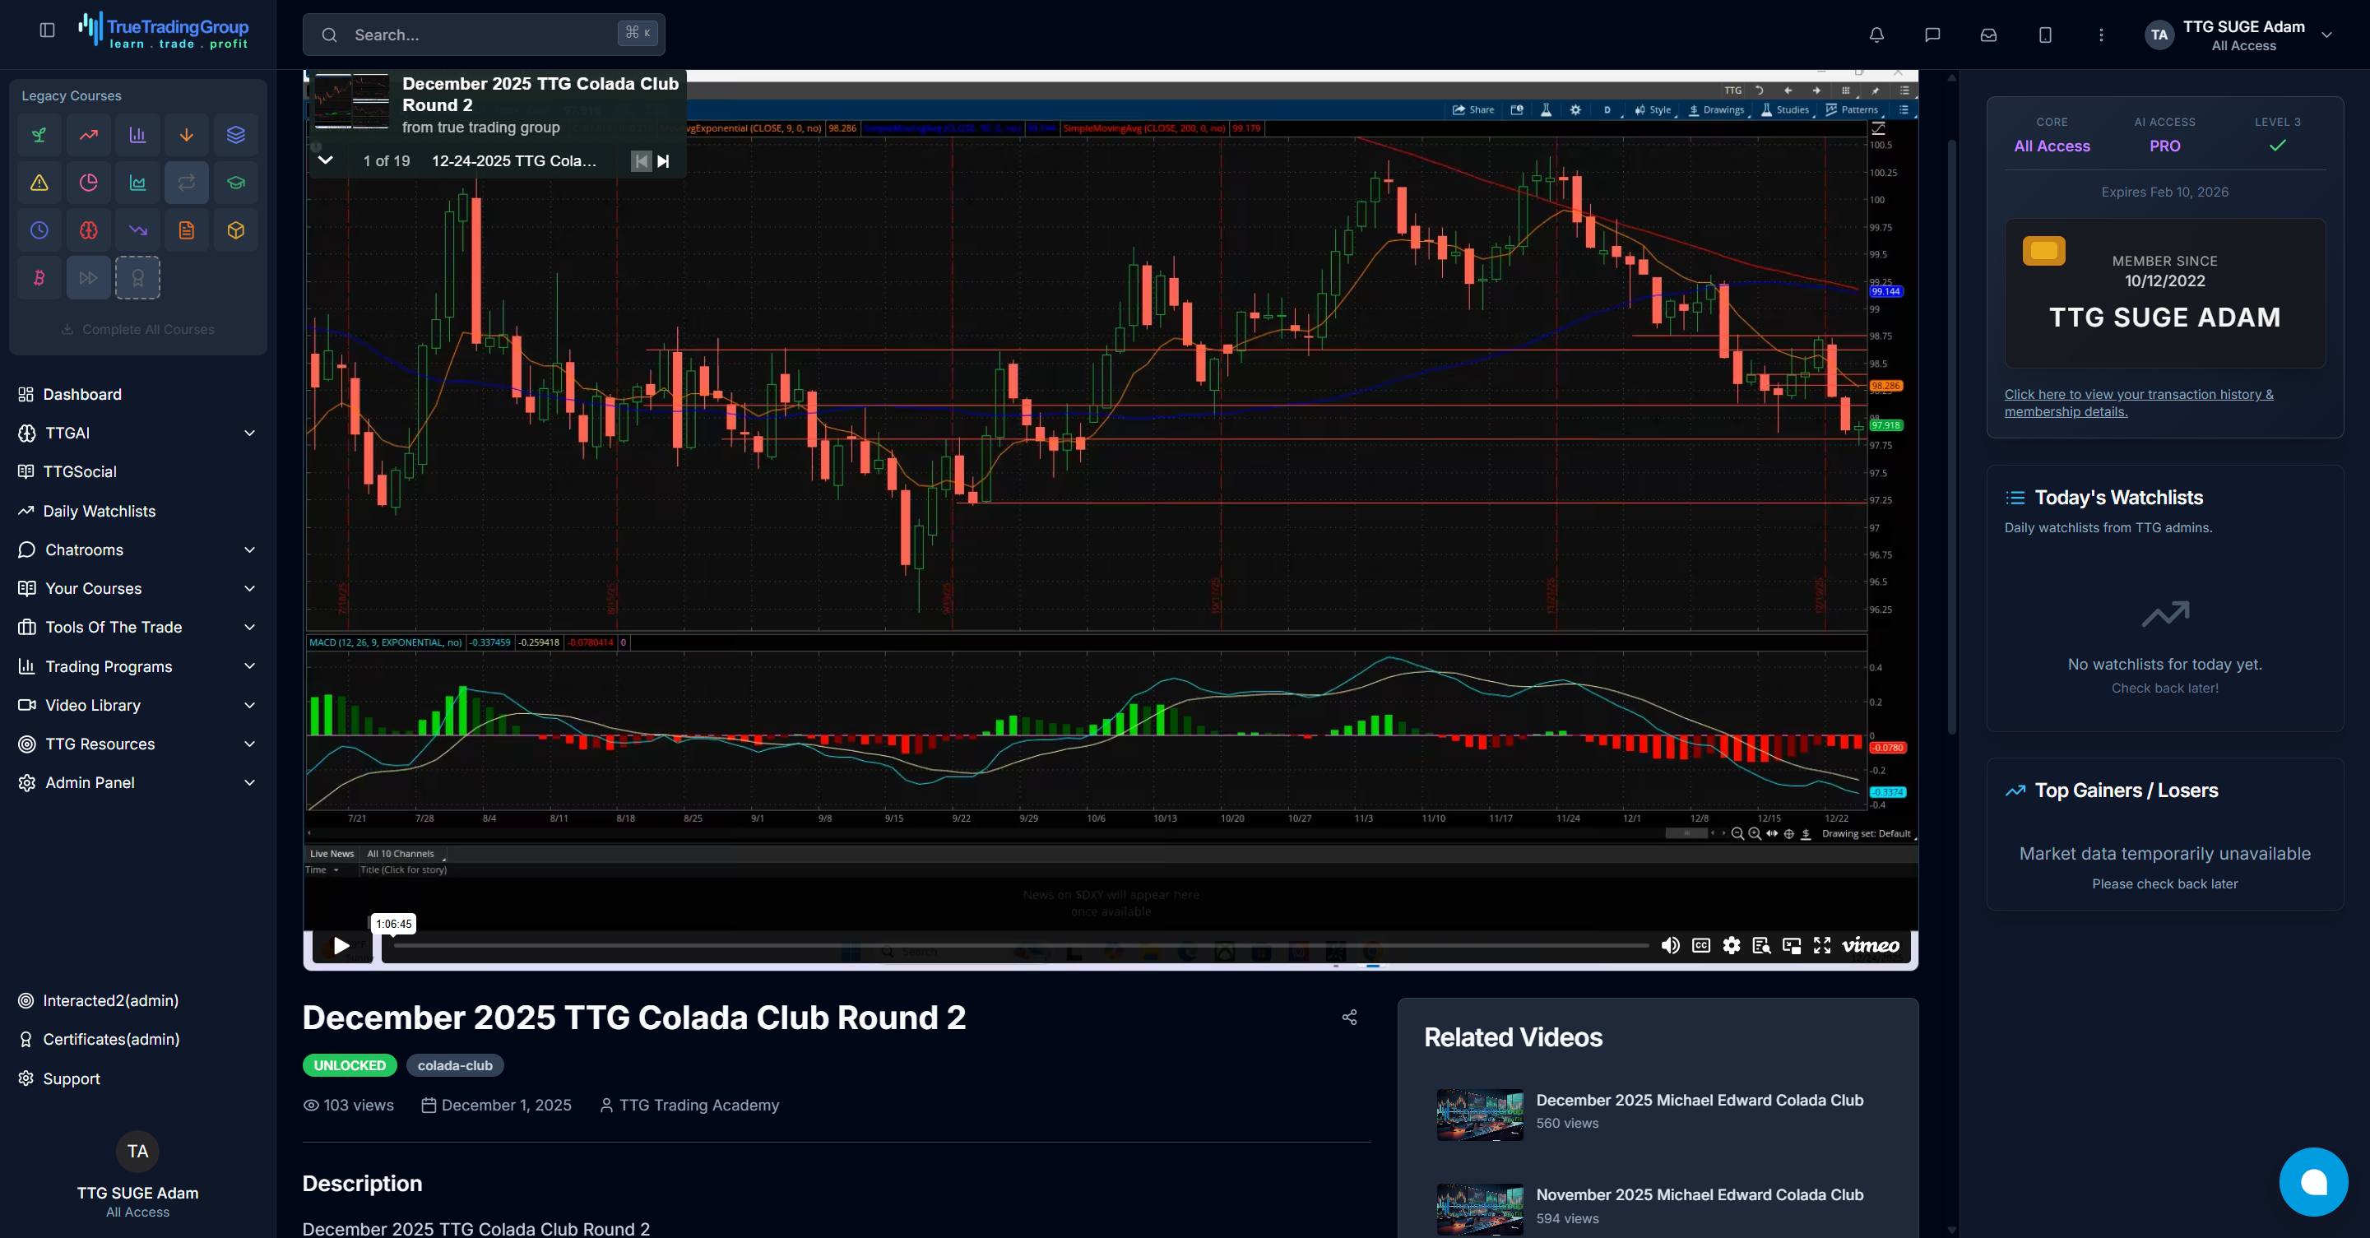This screenshot has height=1238, width=2370.
Task: Select Dashboard in the left sidebar
Action: click(x=83, y=394)
